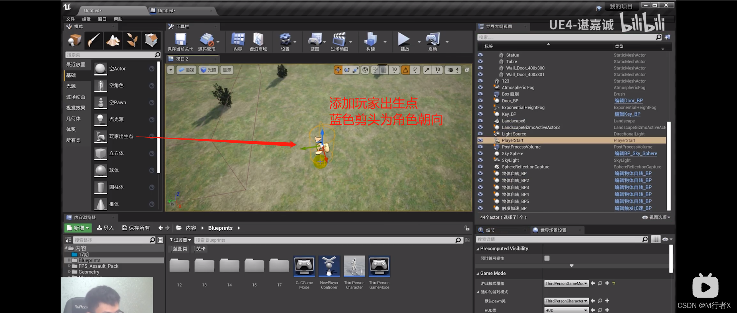This screenshot has height=313, width=737.
Task: Open rotation snap value 5° dropdown
Action: point(415,70)
